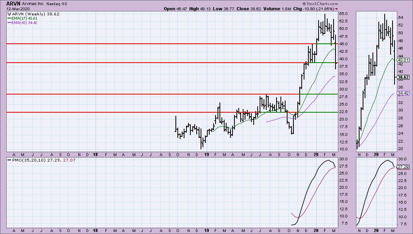Click the Open 45.47 value

point(175,9)
